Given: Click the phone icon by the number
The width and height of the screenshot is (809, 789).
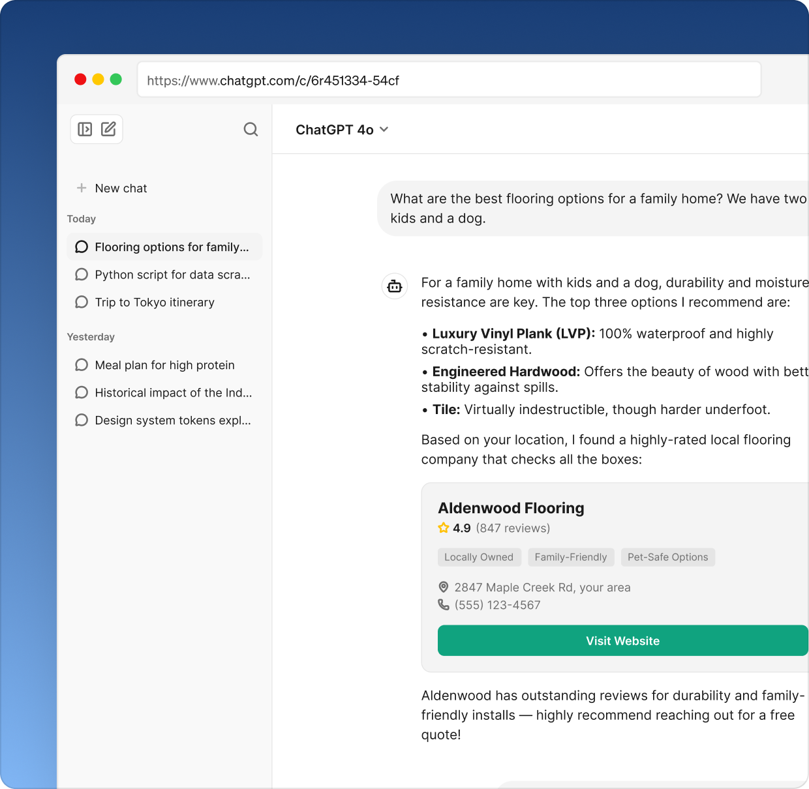Looking at the screenshot, I should tap(444, 604).
